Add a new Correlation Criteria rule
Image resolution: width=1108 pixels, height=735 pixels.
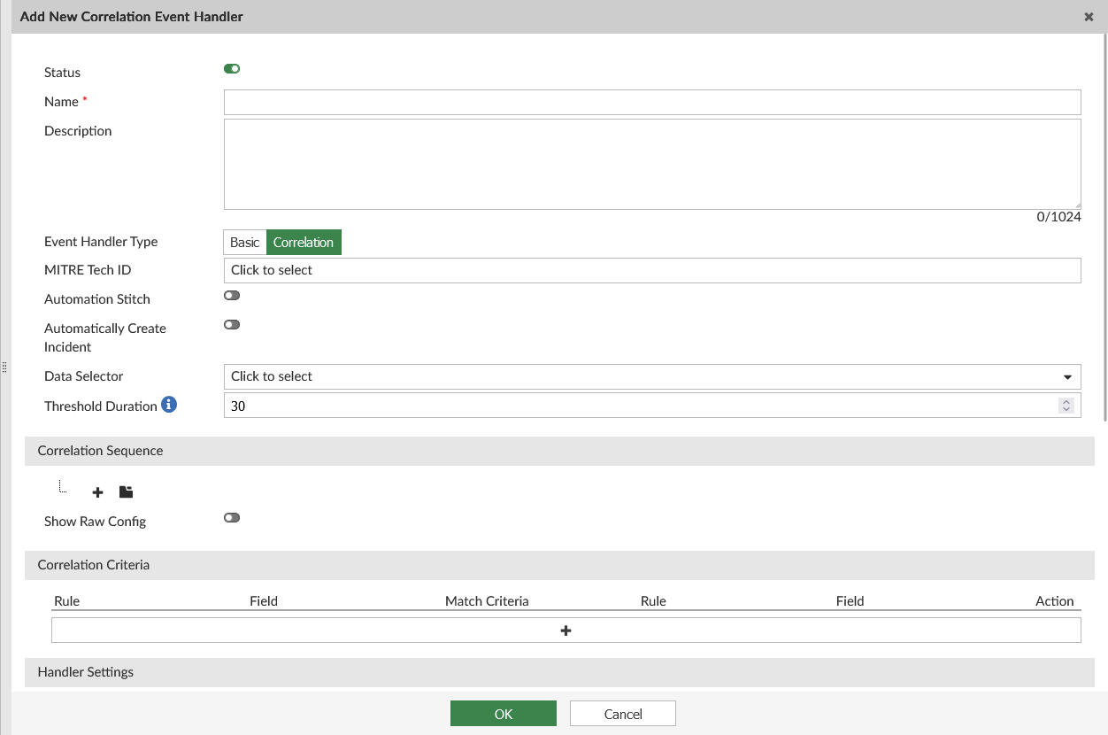(566, 630)
